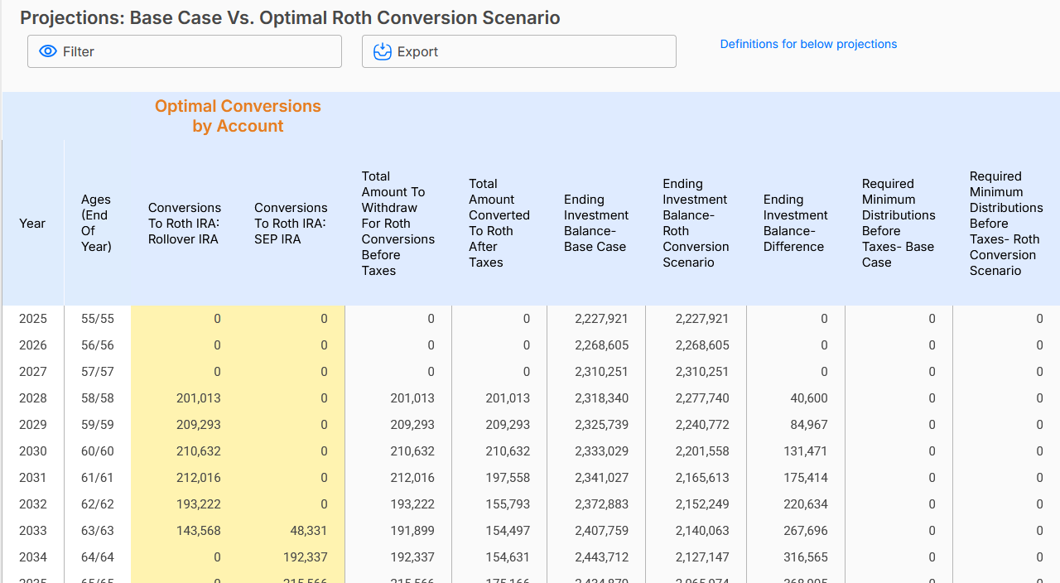Image resolution: width=1060 pixels, height=583 pixels.
Task: Click Ending Investment Balance- Base Case header
Action: 595,224
